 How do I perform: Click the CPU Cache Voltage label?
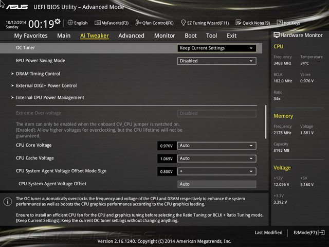tap(35, 158)
